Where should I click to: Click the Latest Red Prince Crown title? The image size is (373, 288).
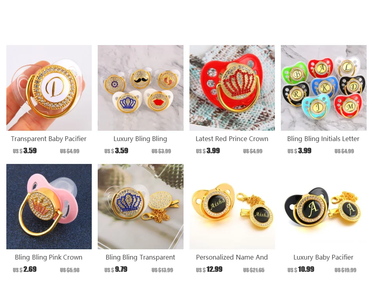[232, 139]
